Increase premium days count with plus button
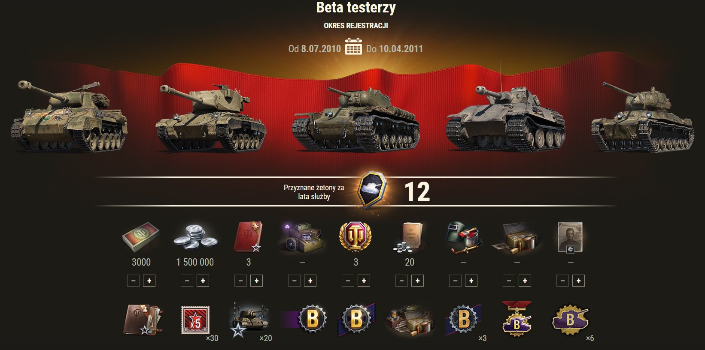Viewport: 705px width, 350px height. click(364, 281)
